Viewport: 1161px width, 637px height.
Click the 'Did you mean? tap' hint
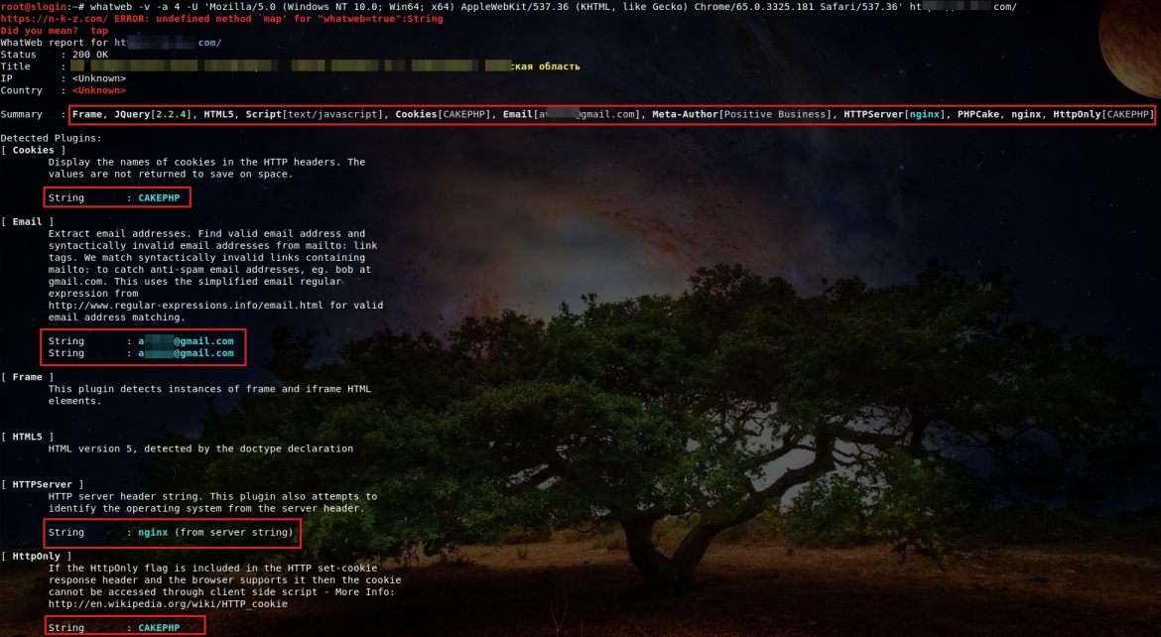click(54, 31)
